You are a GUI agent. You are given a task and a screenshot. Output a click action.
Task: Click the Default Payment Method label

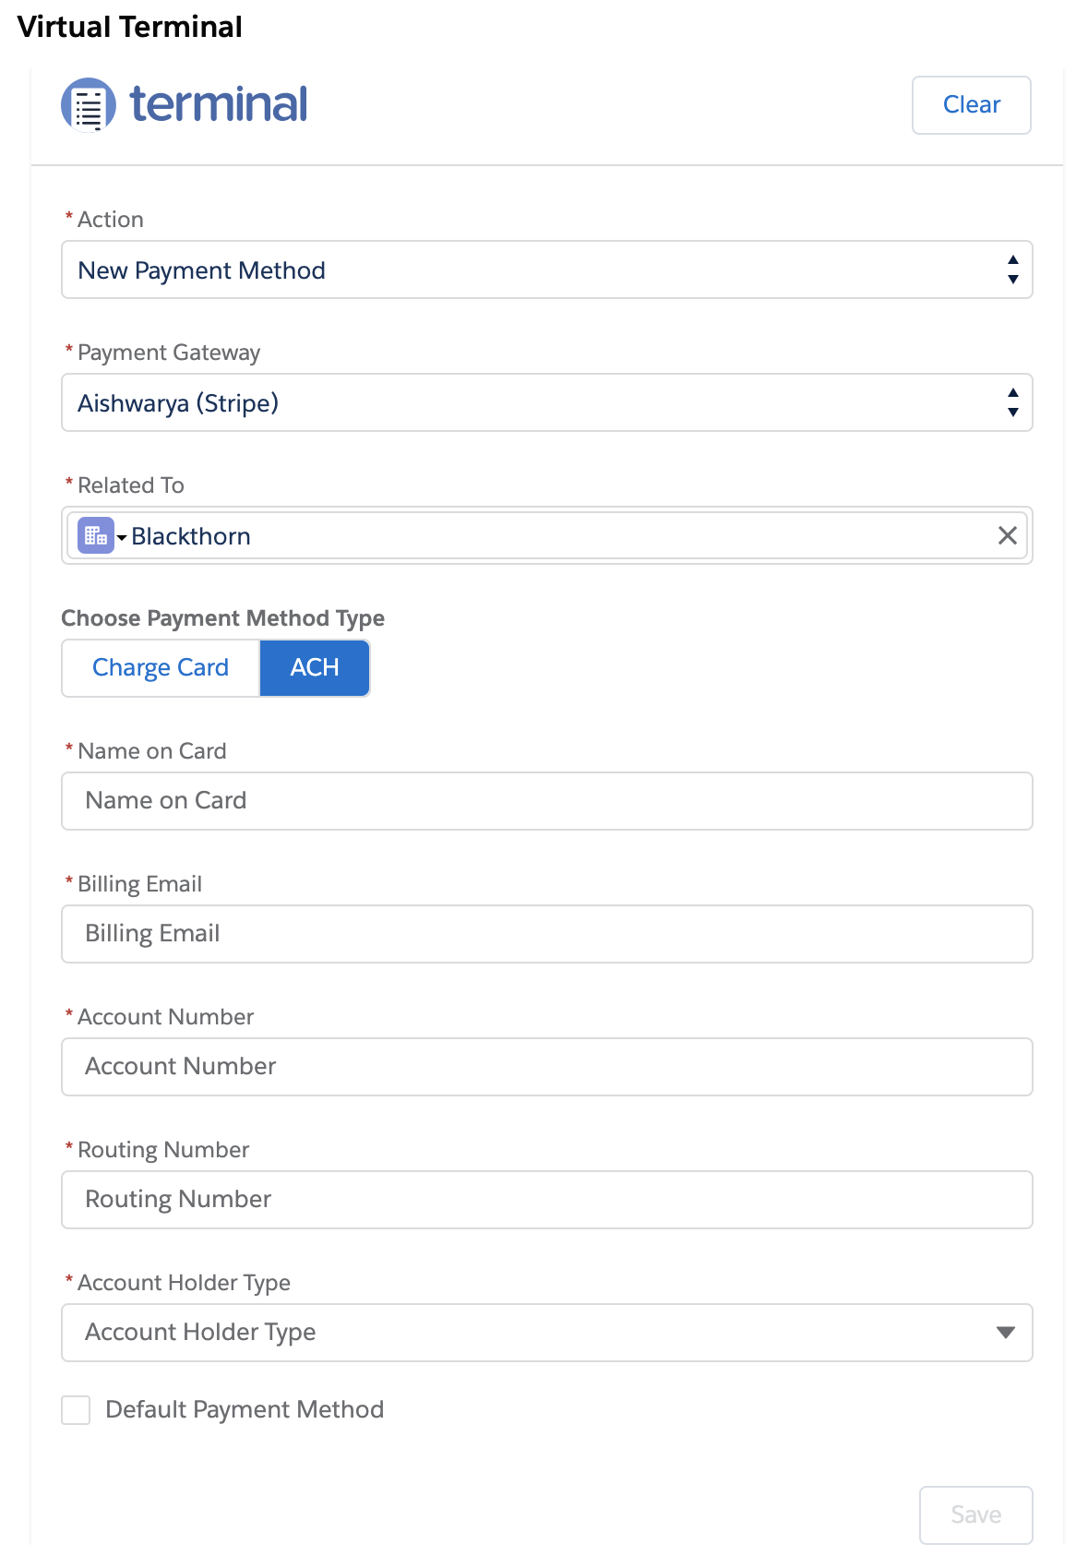245,1409
